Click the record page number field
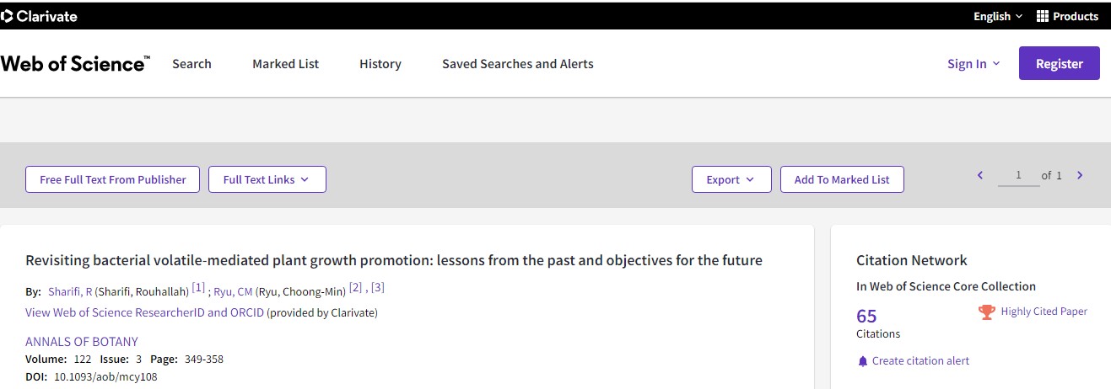Viewport: 1111px width, 389px height. tap(1018, 175)
